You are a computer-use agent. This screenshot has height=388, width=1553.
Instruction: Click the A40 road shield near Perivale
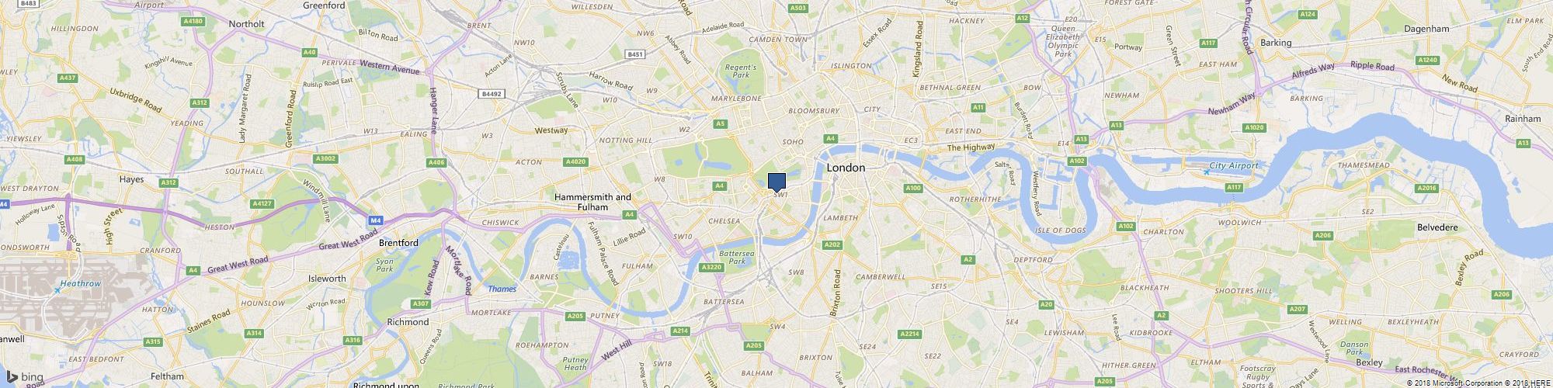tap(310, 52)
